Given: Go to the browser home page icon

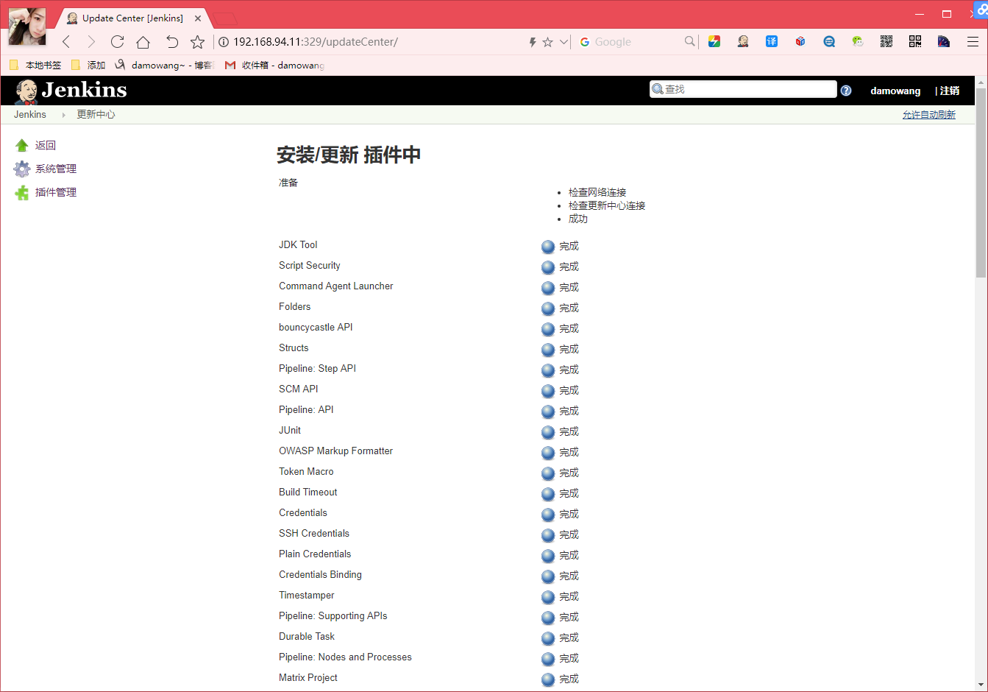Looking at the screenshot, I should tap(143, 42).
